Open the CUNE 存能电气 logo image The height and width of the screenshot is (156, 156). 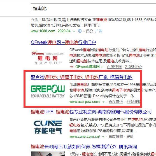point(48,127)
